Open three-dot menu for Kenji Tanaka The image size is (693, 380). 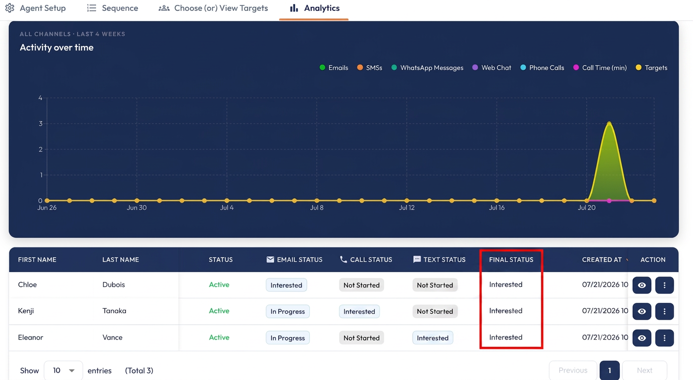click(x=664, y=311)
